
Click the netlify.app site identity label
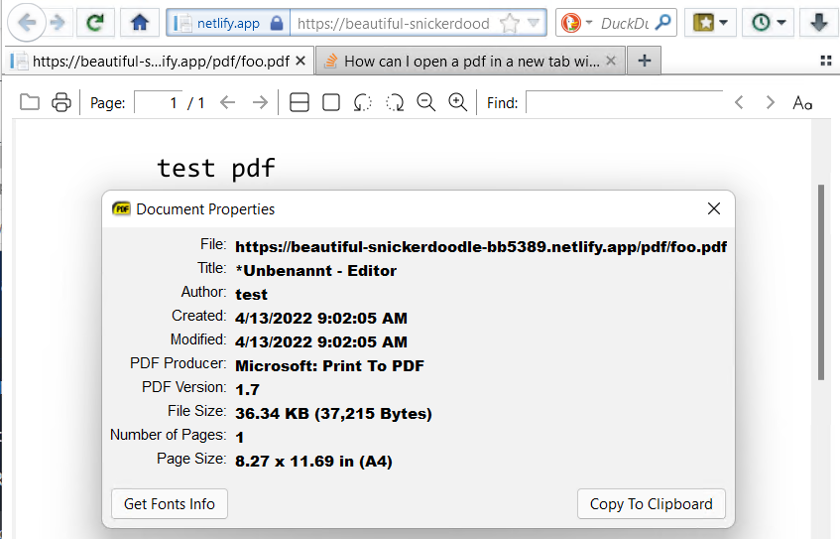[228, 23]
